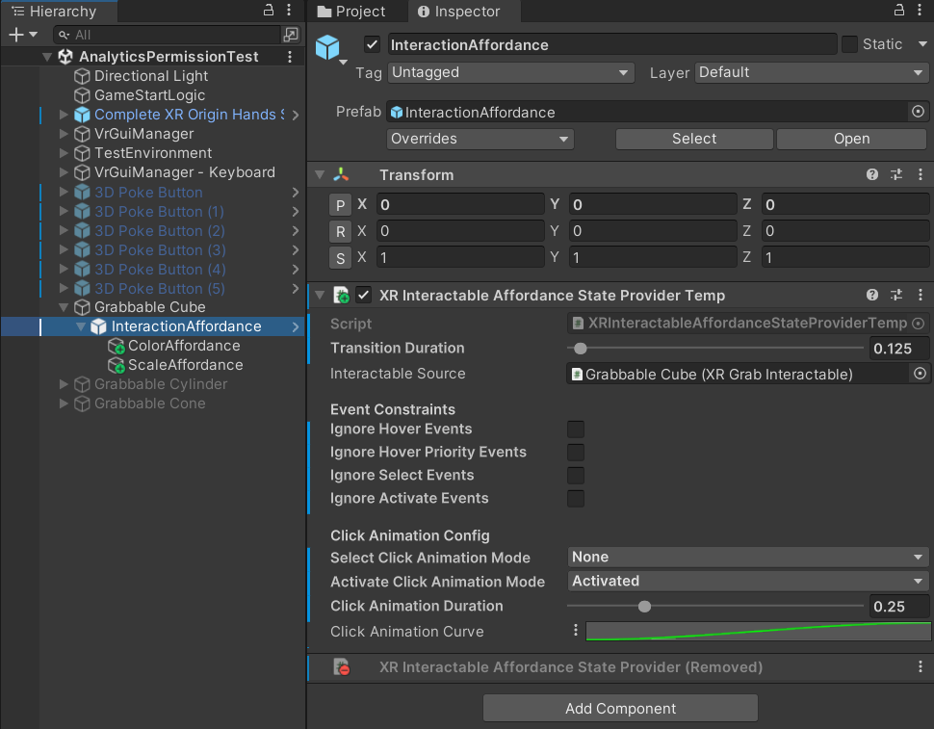Click the Add Component button
Viewport: 934px width, 729px height.
tap(619, 708)
